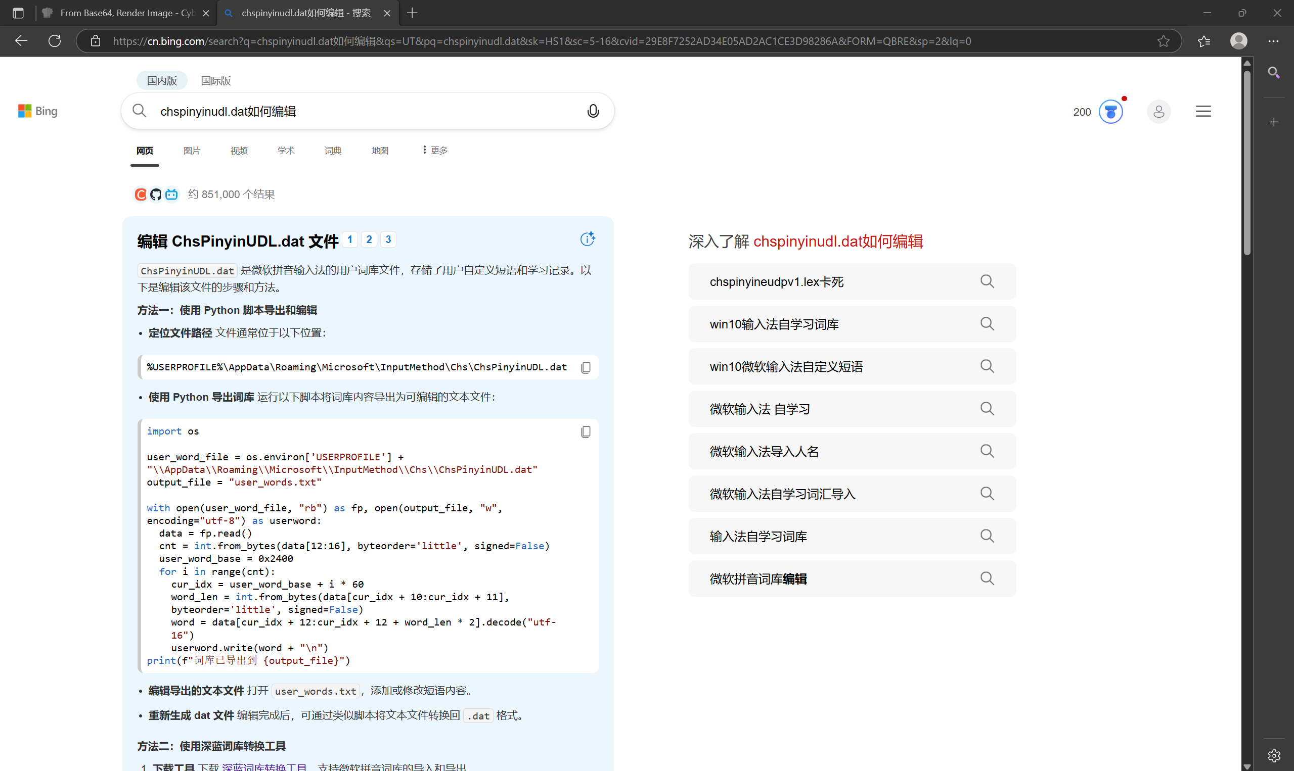Open the Bing hamburger menu

click(x=1203, y=111)
